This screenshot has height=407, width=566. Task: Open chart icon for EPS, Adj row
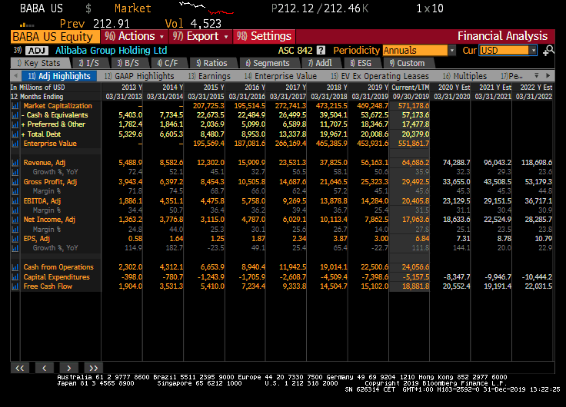(15, 239)
